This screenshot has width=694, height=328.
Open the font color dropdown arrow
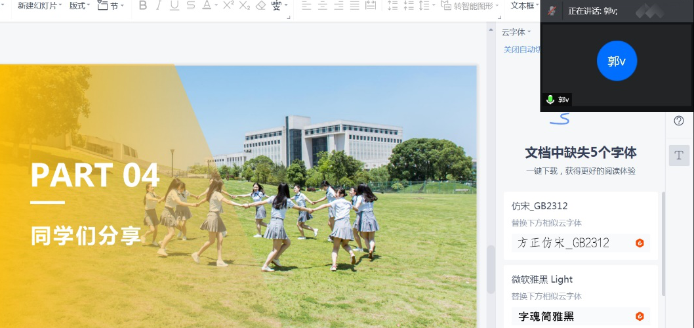pyautogui.click(x=216, y=6)
